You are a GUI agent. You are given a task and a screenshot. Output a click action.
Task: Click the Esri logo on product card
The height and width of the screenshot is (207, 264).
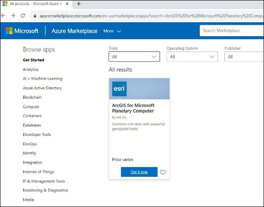[119, 89]
